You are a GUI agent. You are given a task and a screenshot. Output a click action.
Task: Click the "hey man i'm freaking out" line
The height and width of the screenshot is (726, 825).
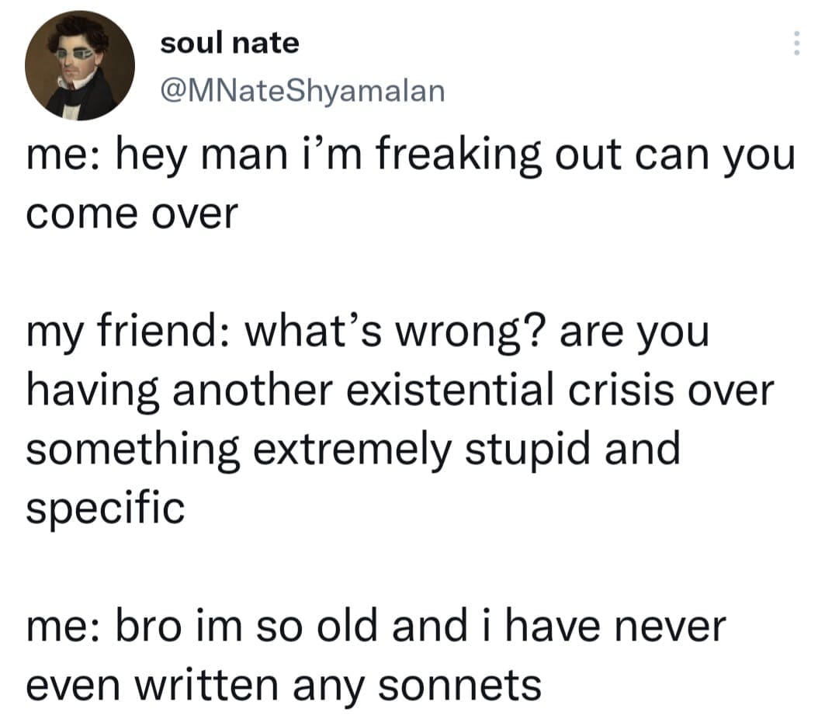tap(411, 155)
